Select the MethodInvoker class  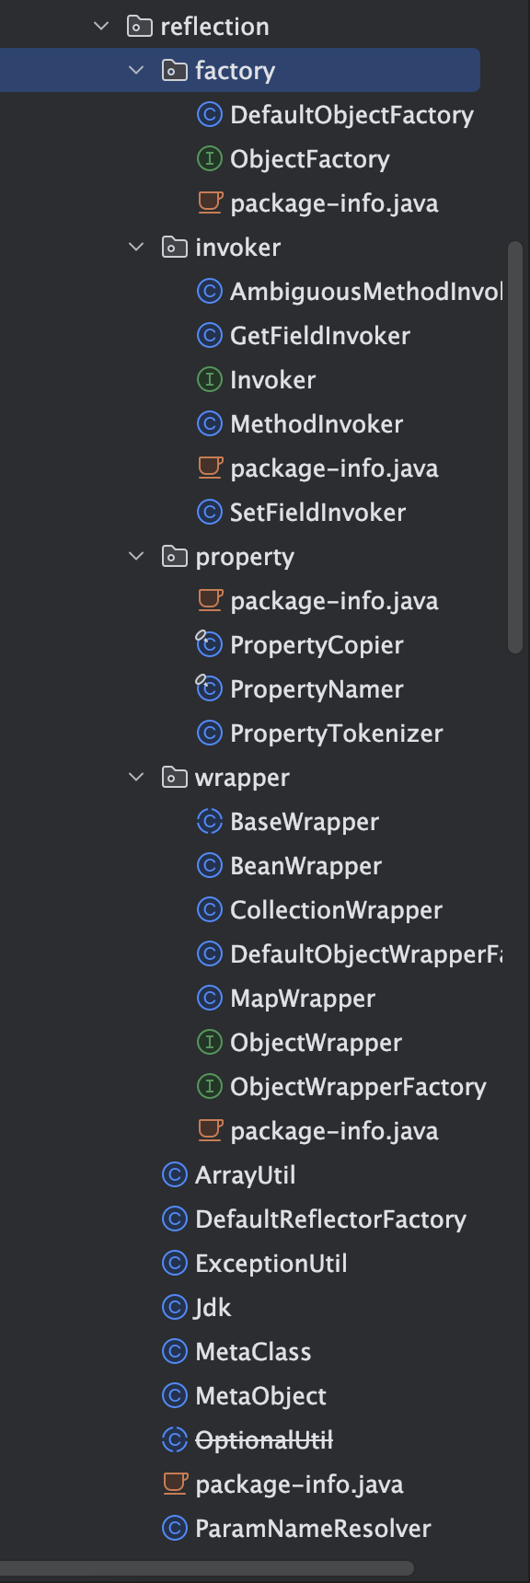(x=317, y=424)
